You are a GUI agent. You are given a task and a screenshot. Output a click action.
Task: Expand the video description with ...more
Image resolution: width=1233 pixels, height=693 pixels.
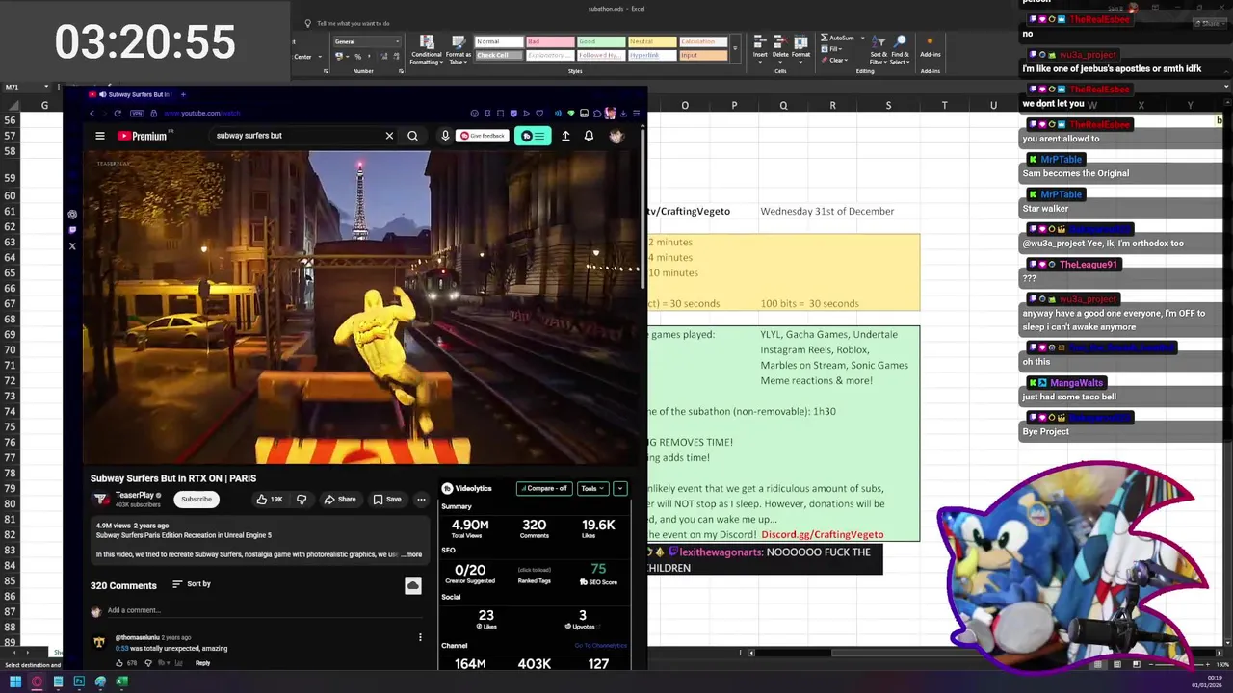pos(411,554)
